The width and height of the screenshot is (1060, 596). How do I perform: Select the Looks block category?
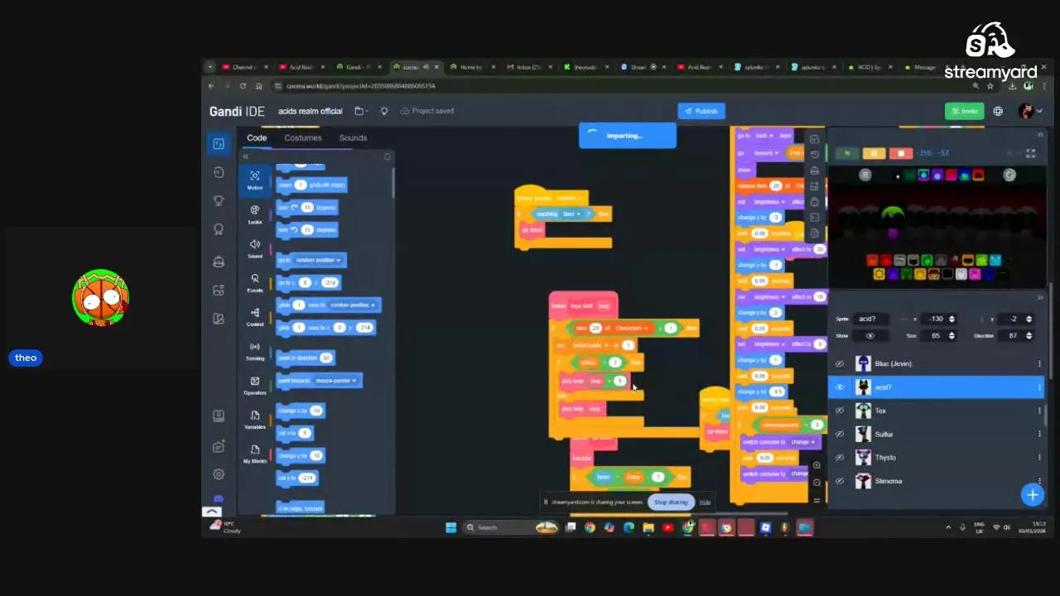(x=255, y=214)
